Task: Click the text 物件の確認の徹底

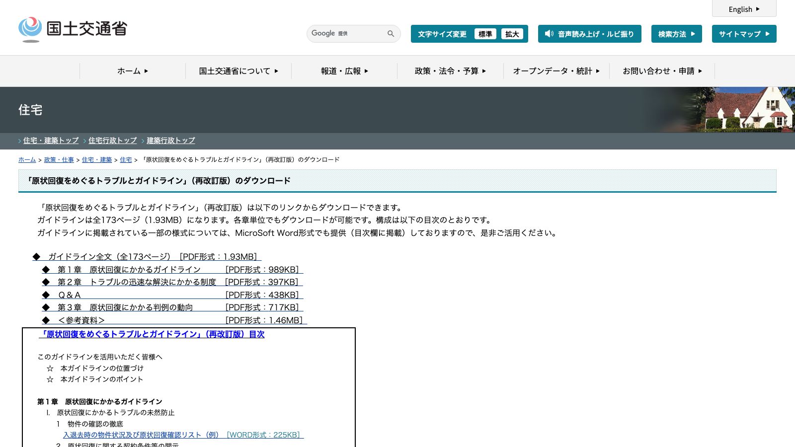Action: [95, 424]
